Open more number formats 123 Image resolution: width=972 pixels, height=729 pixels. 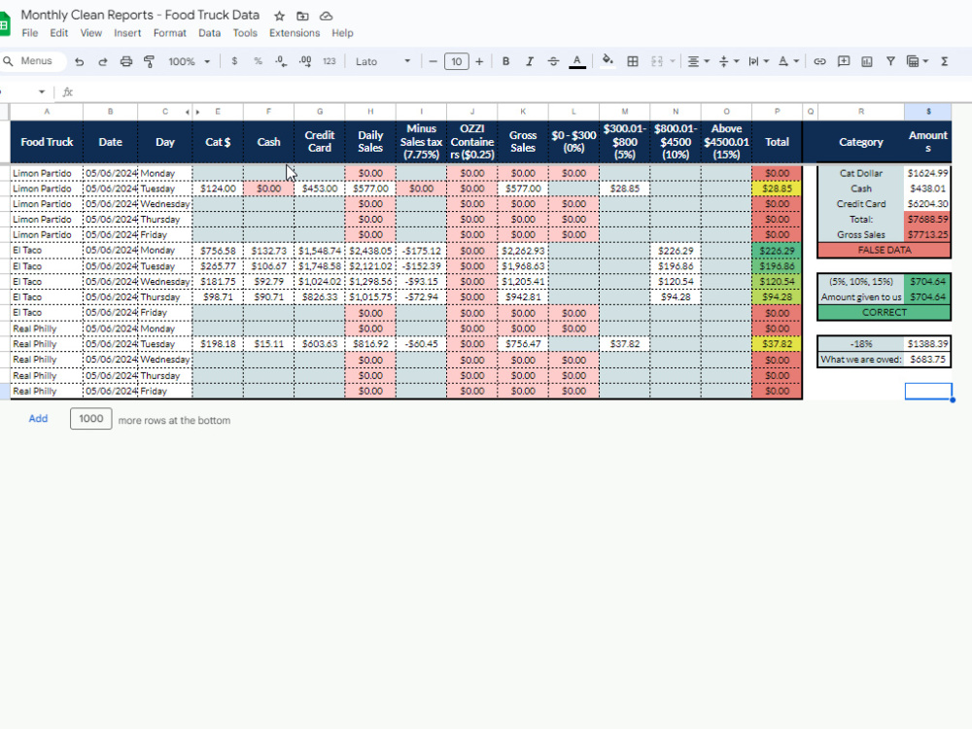click(x=330, y=61)
